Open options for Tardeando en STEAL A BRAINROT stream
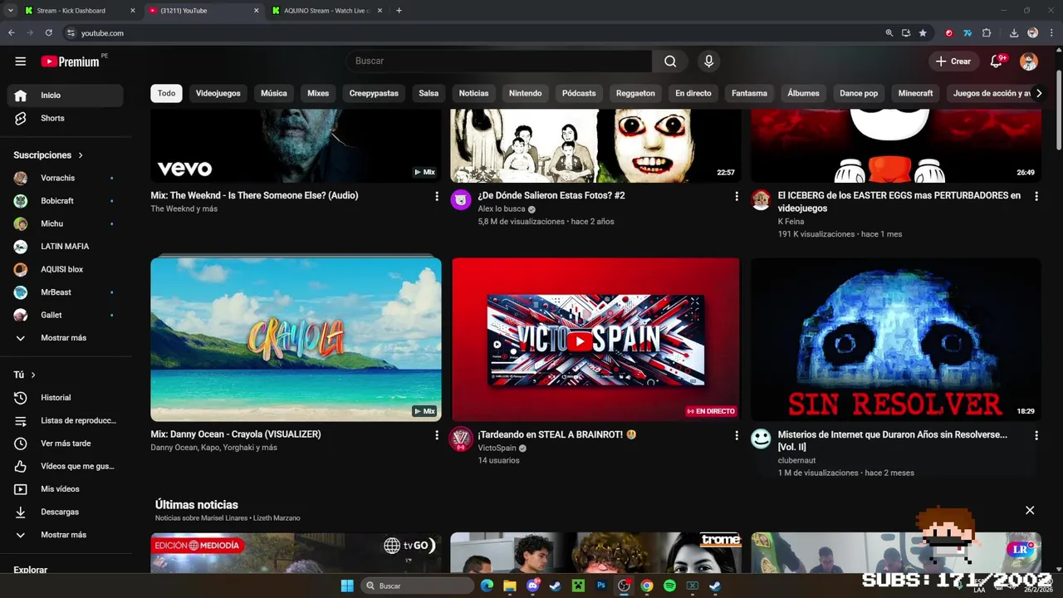The height and width of the screenshot is (598, 1063). click(x=736, y=434)
